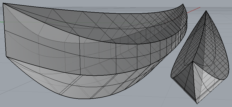Select the bold vertical isocurve on large hull side

point(80,55)
